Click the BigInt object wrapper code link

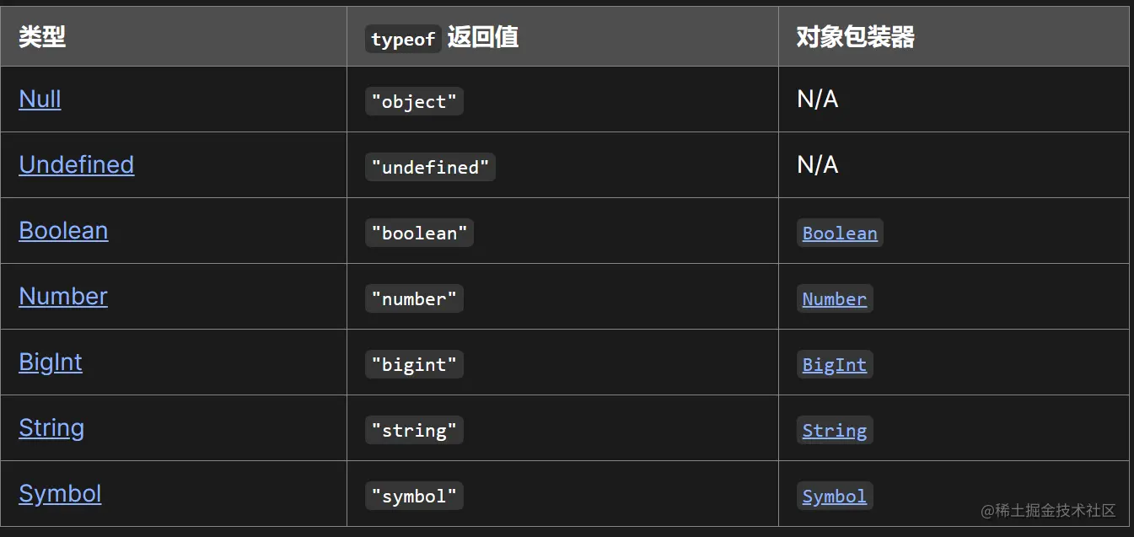coord(835,365)
